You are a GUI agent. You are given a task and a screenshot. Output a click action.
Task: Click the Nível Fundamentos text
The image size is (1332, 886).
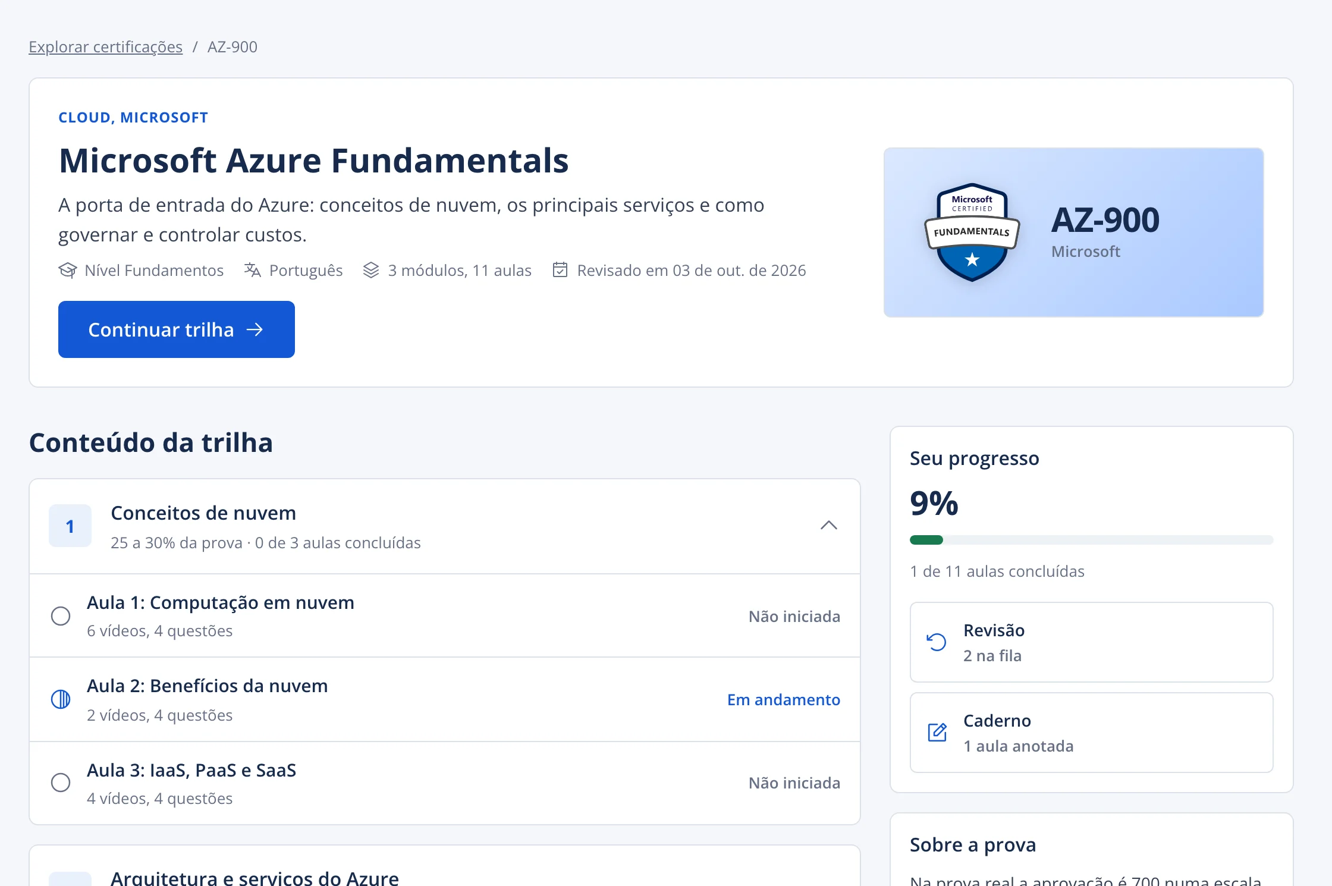coord(154,271)
